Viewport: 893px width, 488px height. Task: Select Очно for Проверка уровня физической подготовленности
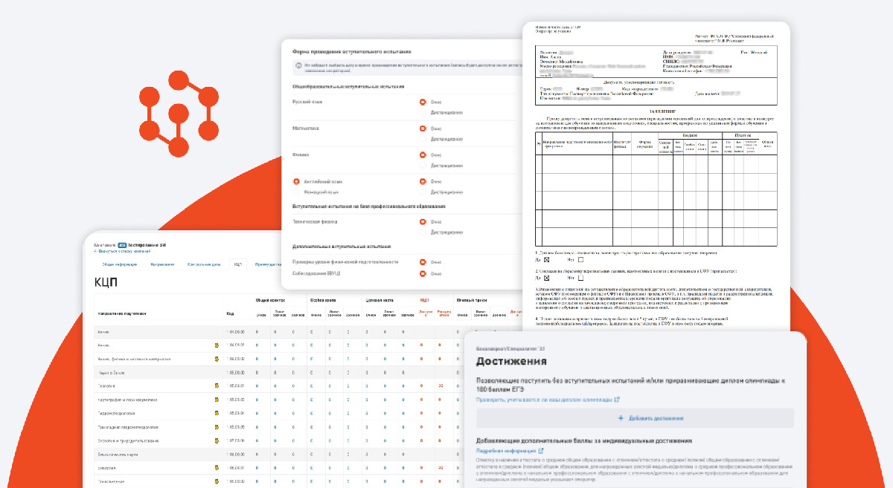click(423, 262)
